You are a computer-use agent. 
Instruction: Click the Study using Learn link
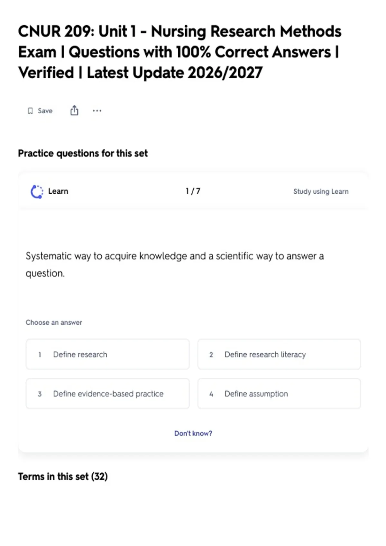point(321,191)
